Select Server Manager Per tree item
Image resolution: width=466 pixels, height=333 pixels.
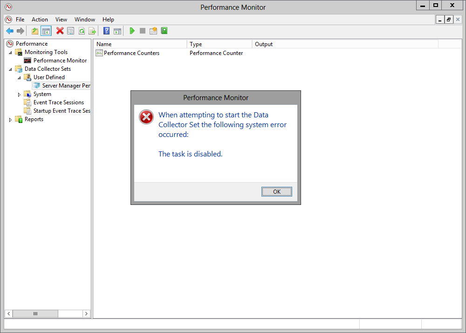tap(66, 86)
